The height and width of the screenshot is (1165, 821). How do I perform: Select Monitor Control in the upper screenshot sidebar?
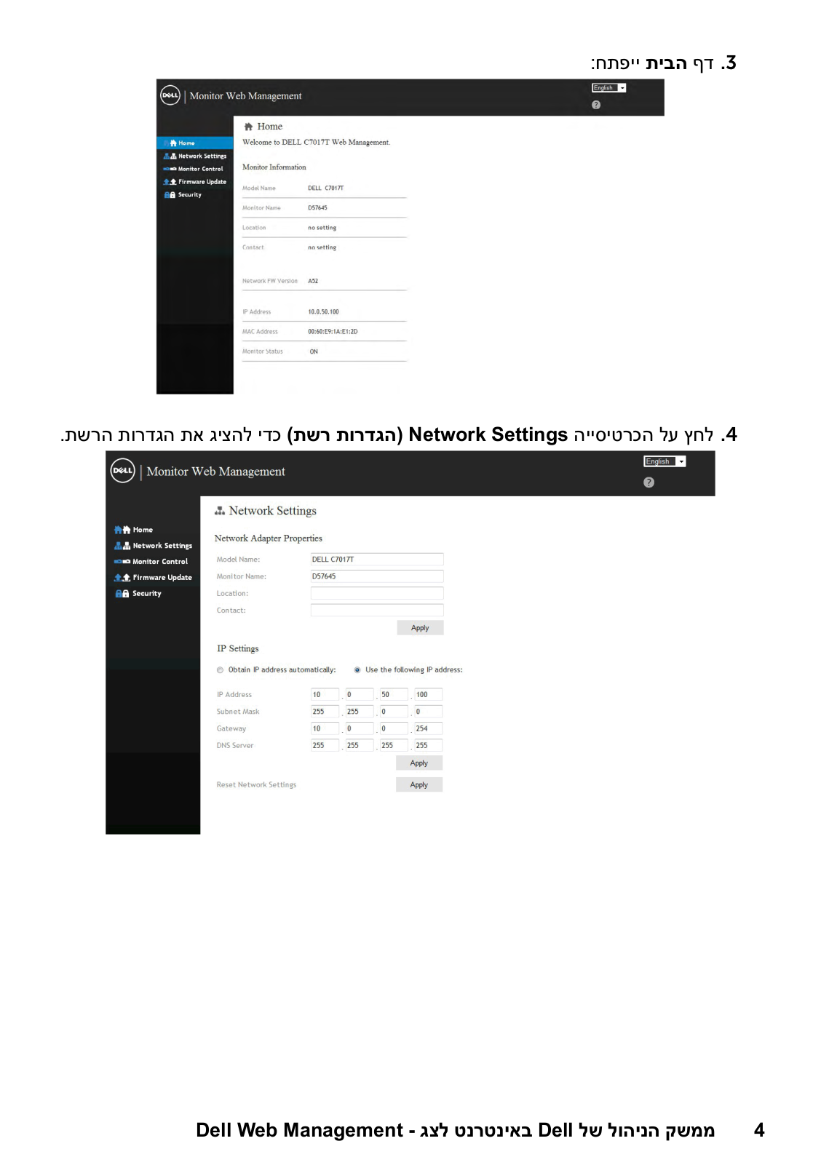point(194,169)
